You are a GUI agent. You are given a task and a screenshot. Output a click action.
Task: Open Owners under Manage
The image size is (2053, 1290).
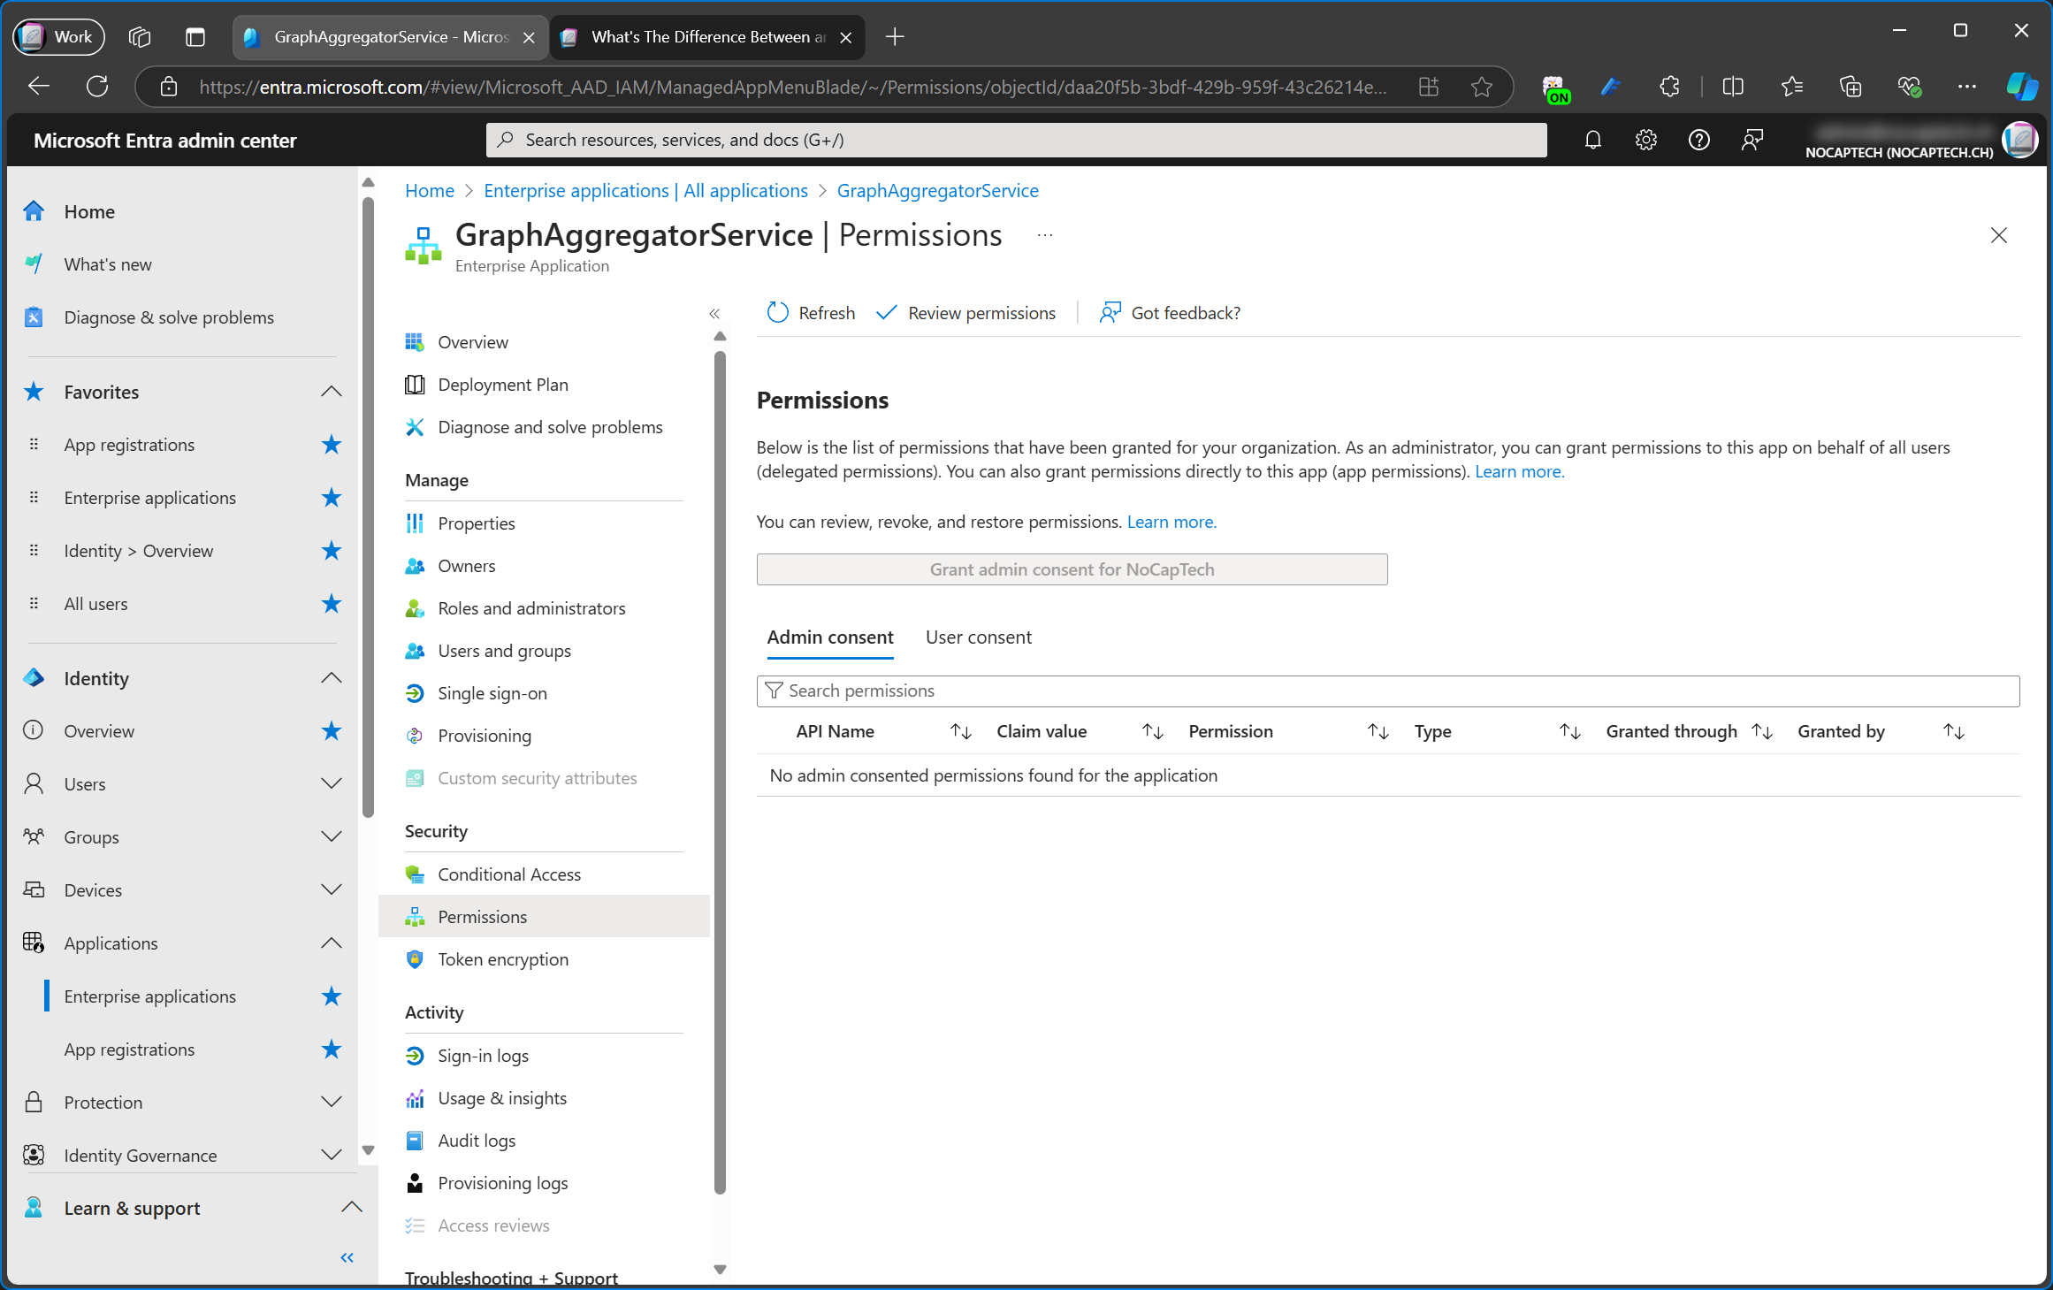[x=466, y=566]
